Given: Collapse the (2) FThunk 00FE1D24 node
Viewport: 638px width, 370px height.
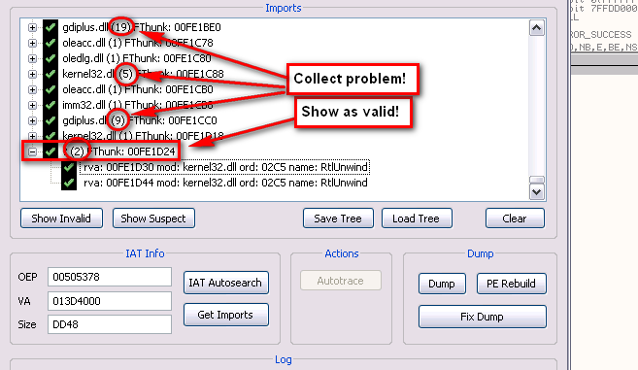Looking at the screenshot, I should [32, 151].
